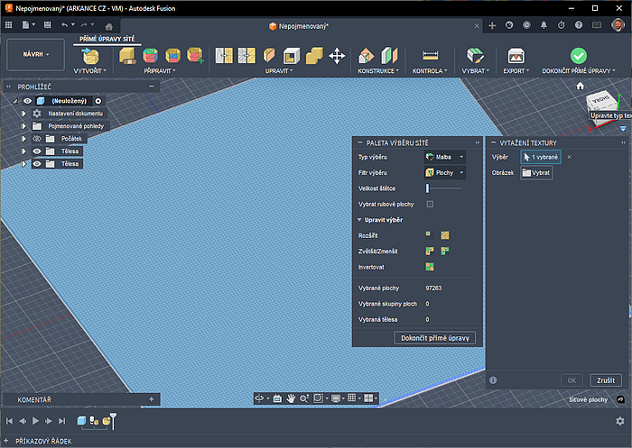Click the Zrušit button

604,380
